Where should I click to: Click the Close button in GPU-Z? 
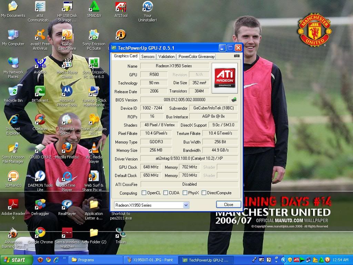tap(229, 204)
